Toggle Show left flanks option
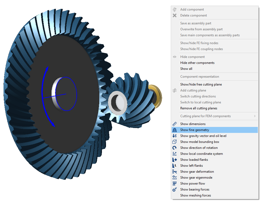The image size is (263, 203). 191,166
